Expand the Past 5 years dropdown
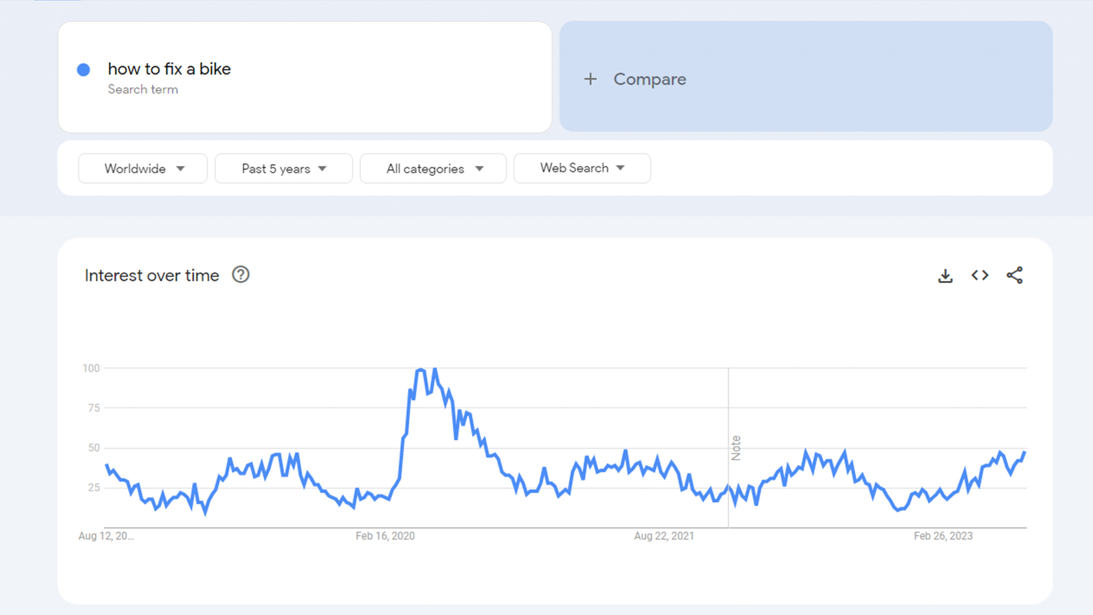This screenshot has width=1093, height=615. (283, 169)
